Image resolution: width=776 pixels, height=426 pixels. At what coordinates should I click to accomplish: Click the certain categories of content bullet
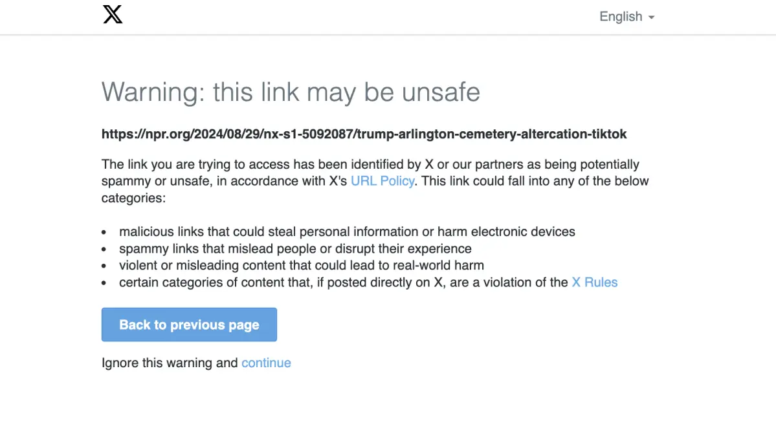(x=343, y=282)
